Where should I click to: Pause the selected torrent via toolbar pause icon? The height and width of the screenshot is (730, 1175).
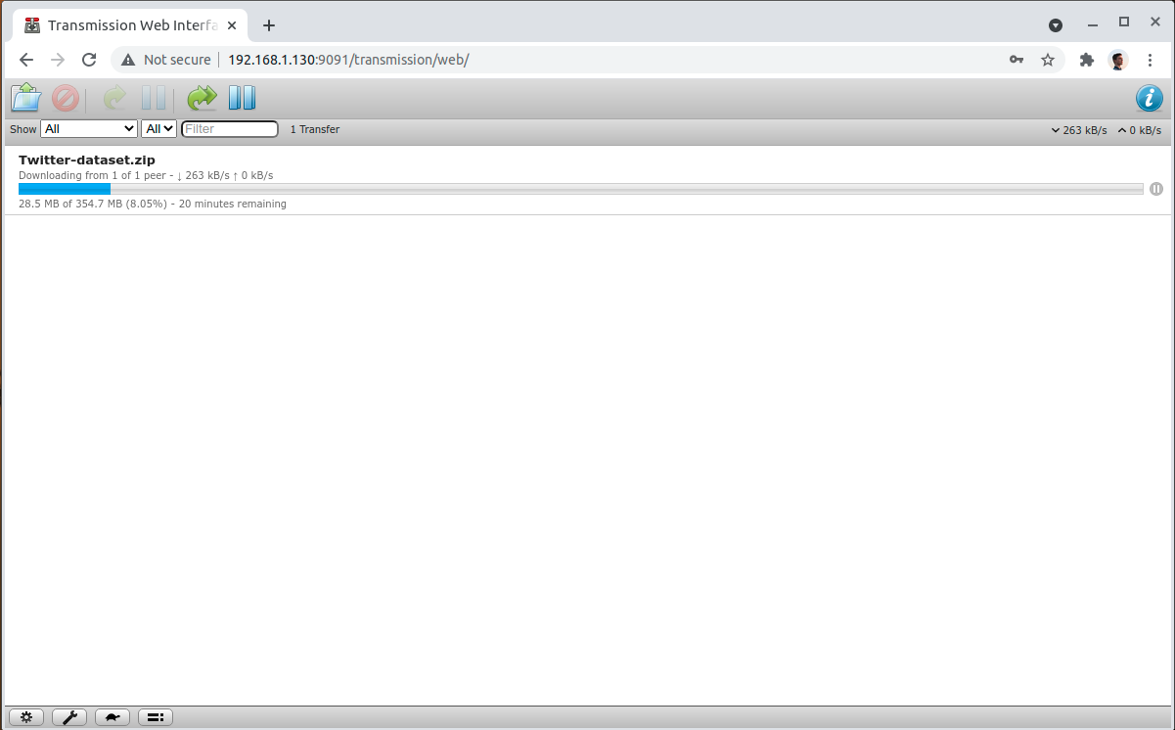coord(155,97)
